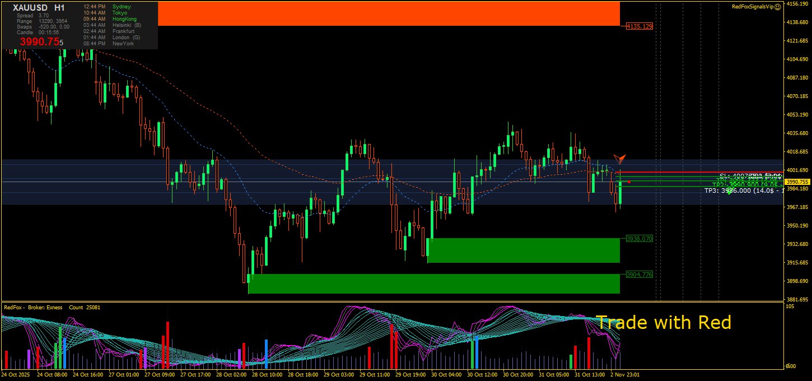Select the lower green zone labeled 3904.776
Image resolution: width=812 pixels, height=381 pixels.
coord(433,284)
